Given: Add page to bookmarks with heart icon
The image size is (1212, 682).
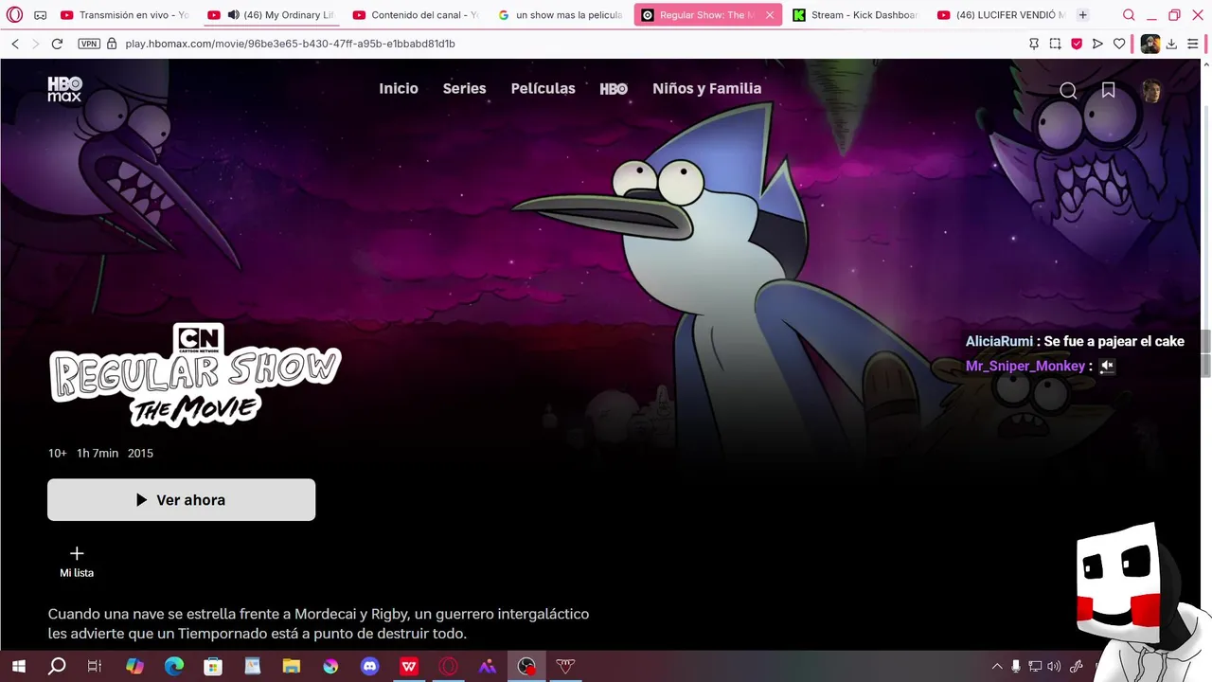Looking at the screenshot, I should click(1119, 44).
